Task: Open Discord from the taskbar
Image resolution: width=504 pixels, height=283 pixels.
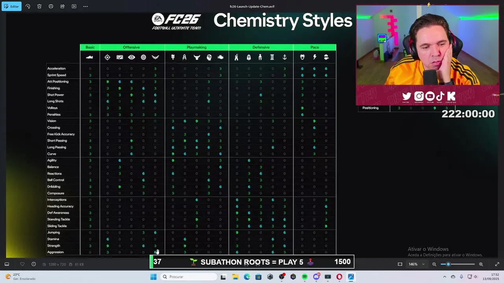Action: pyautogui.click(x=316, y=277)
